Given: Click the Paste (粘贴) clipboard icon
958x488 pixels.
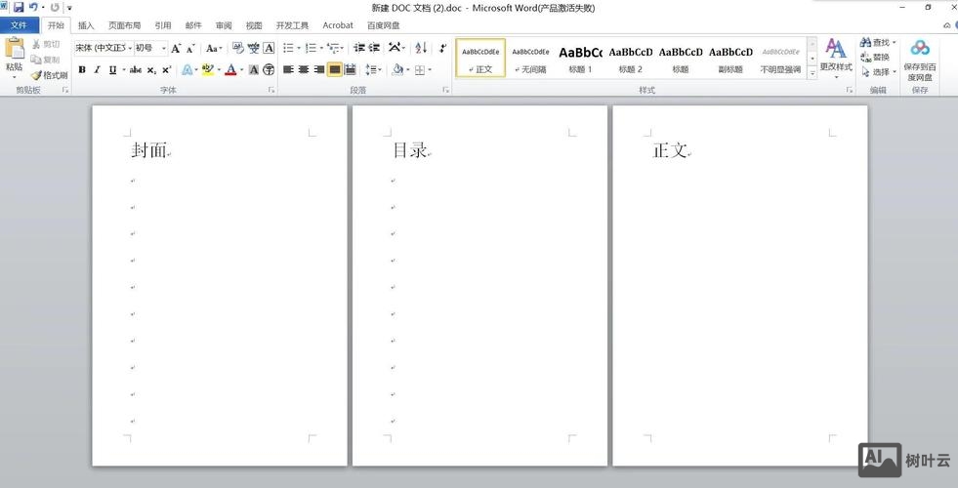Looking at the screenshot, I should point(14,50).
